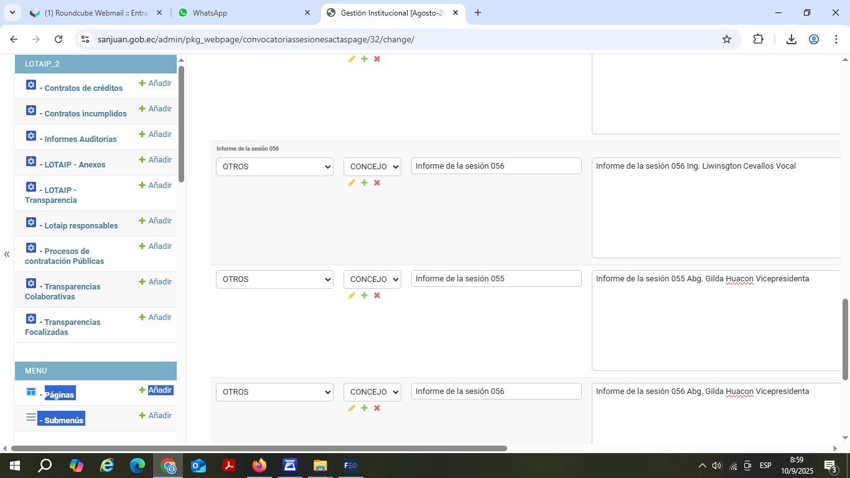Viewport: 850px width, 478px height.
Task: Open the Lotaip responsables link
Action: [81, 226]
